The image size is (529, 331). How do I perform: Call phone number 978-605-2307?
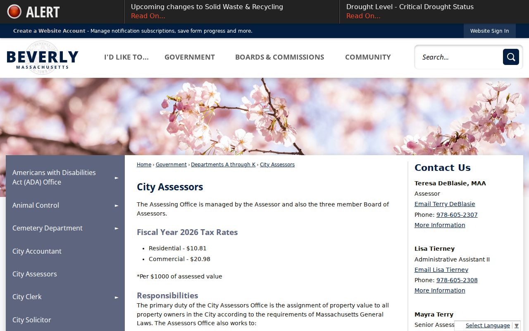[457, 215]
